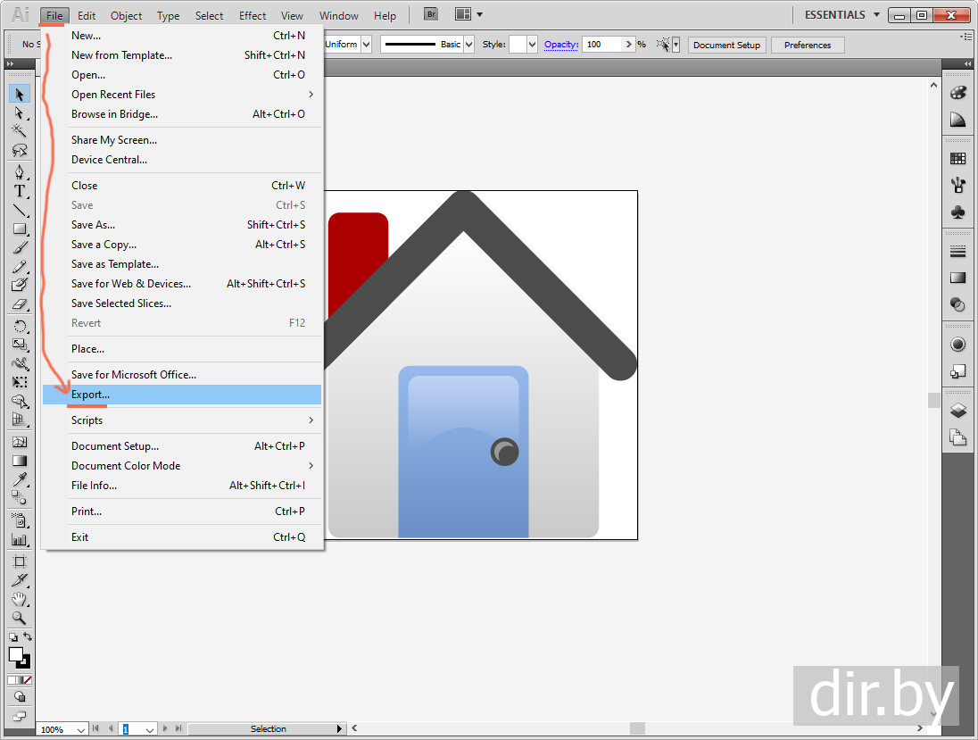
Task: Pick the Shape Builder tool
Action: point(20,401)
